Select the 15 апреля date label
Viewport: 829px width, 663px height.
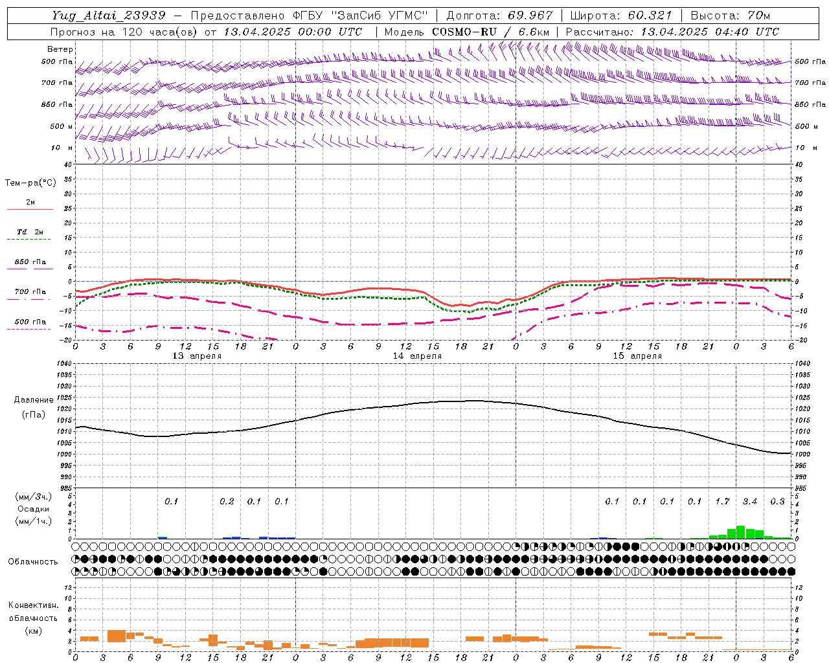637,356
